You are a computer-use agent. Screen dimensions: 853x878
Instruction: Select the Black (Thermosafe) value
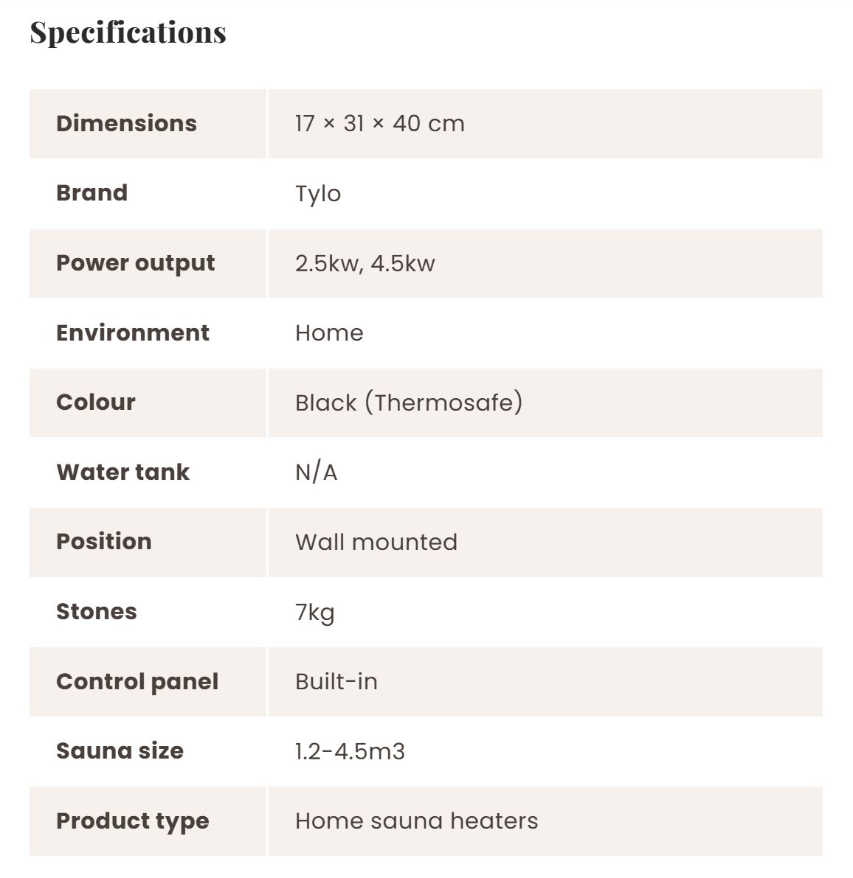click(408, 403)
